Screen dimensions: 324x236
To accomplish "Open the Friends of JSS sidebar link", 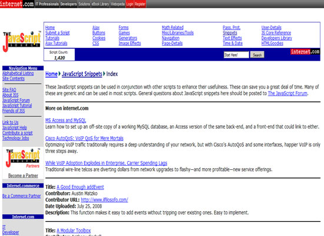I will pyautogui.click(x=14, y=111).
